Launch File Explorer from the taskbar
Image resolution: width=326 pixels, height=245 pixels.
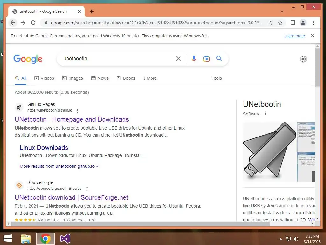[26, 239]
